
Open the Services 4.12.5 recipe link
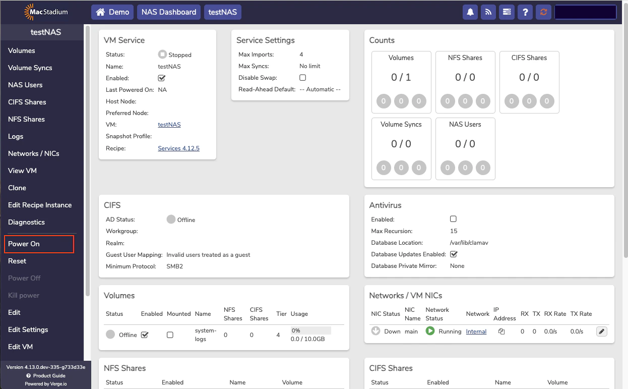179,148
